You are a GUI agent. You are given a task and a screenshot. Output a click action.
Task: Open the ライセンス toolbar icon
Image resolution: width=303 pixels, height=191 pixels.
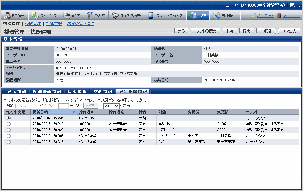coord(35,15)
